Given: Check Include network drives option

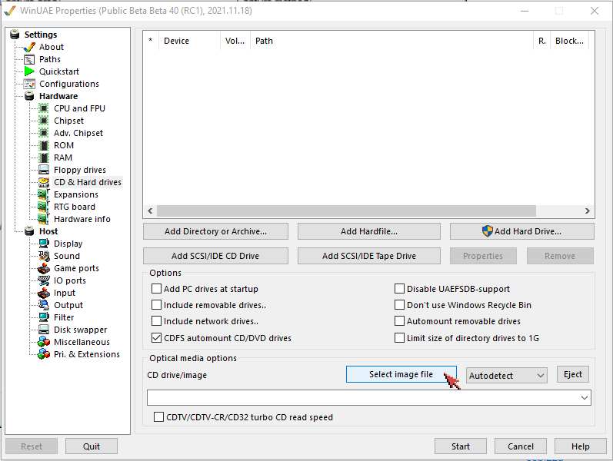Looking at the screenshot, I should (156, 321).
